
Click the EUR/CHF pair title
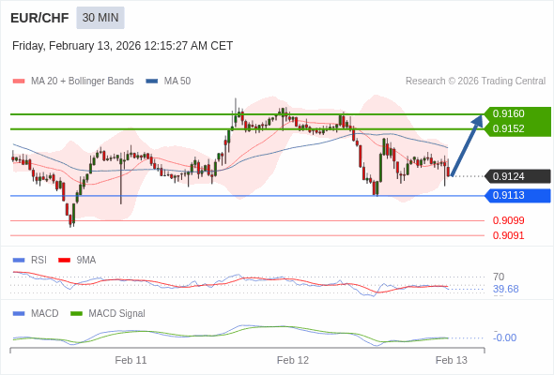click(x=39, y=18)
